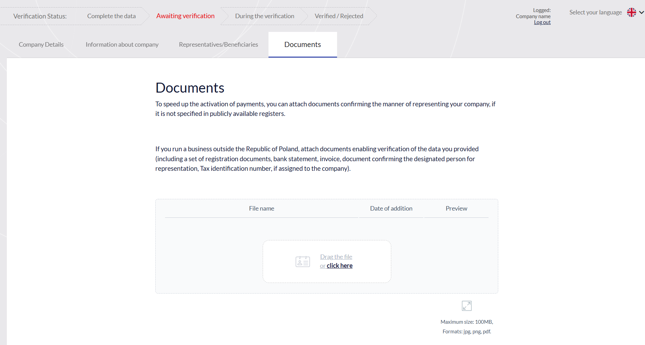645x345 pixels.
Task: Log out of the account
Action: (x=542, y=22)
